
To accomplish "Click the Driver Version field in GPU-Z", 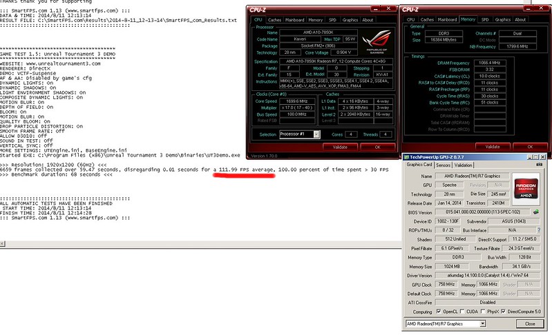I will (x=487, y=275).
